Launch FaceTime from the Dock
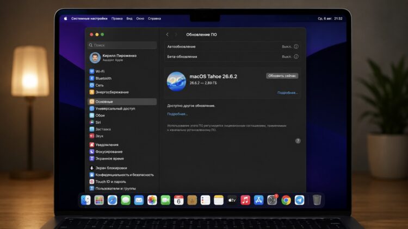Viewport: 408px width, 229px height. pos(165,200)
